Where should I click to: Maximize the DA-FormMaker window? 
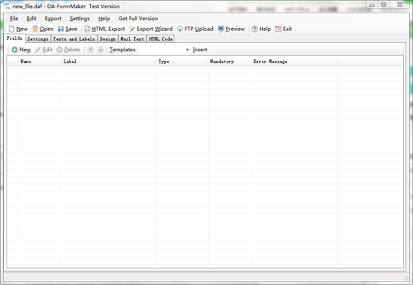click(x=384, y=5)
